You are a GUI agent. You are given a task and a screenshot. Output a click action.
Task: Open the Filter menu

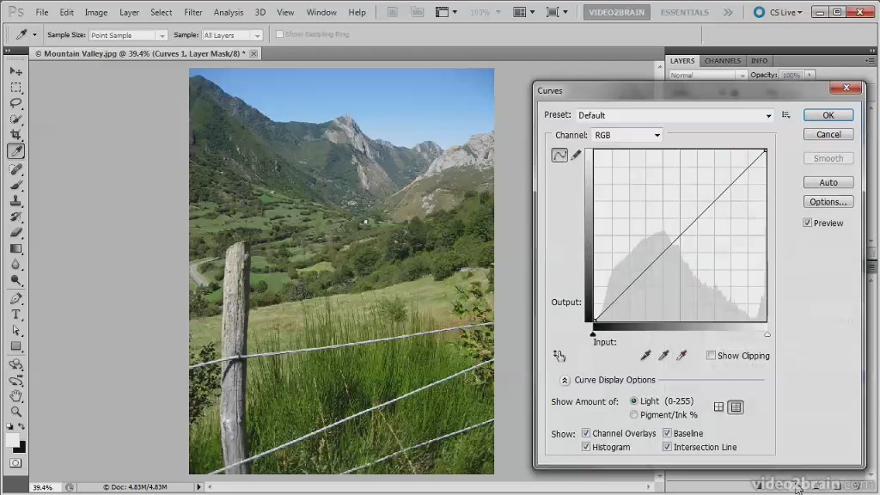pyautogui.click(x=193, y=12)
